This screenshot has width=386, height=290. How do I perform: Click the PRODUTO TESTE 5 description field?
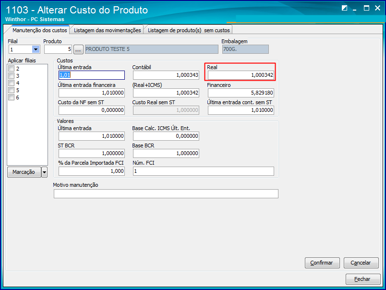point(151,49)
